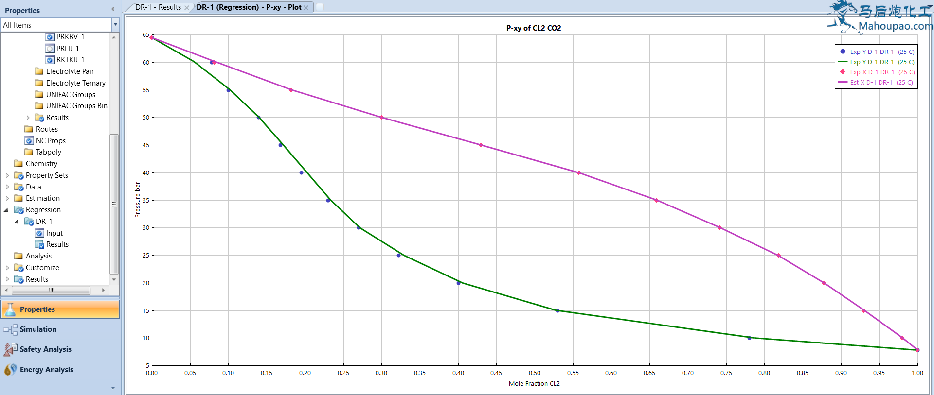934x395 pixels.
Task: Click the NC Props form icon
Action: [29, 141]
